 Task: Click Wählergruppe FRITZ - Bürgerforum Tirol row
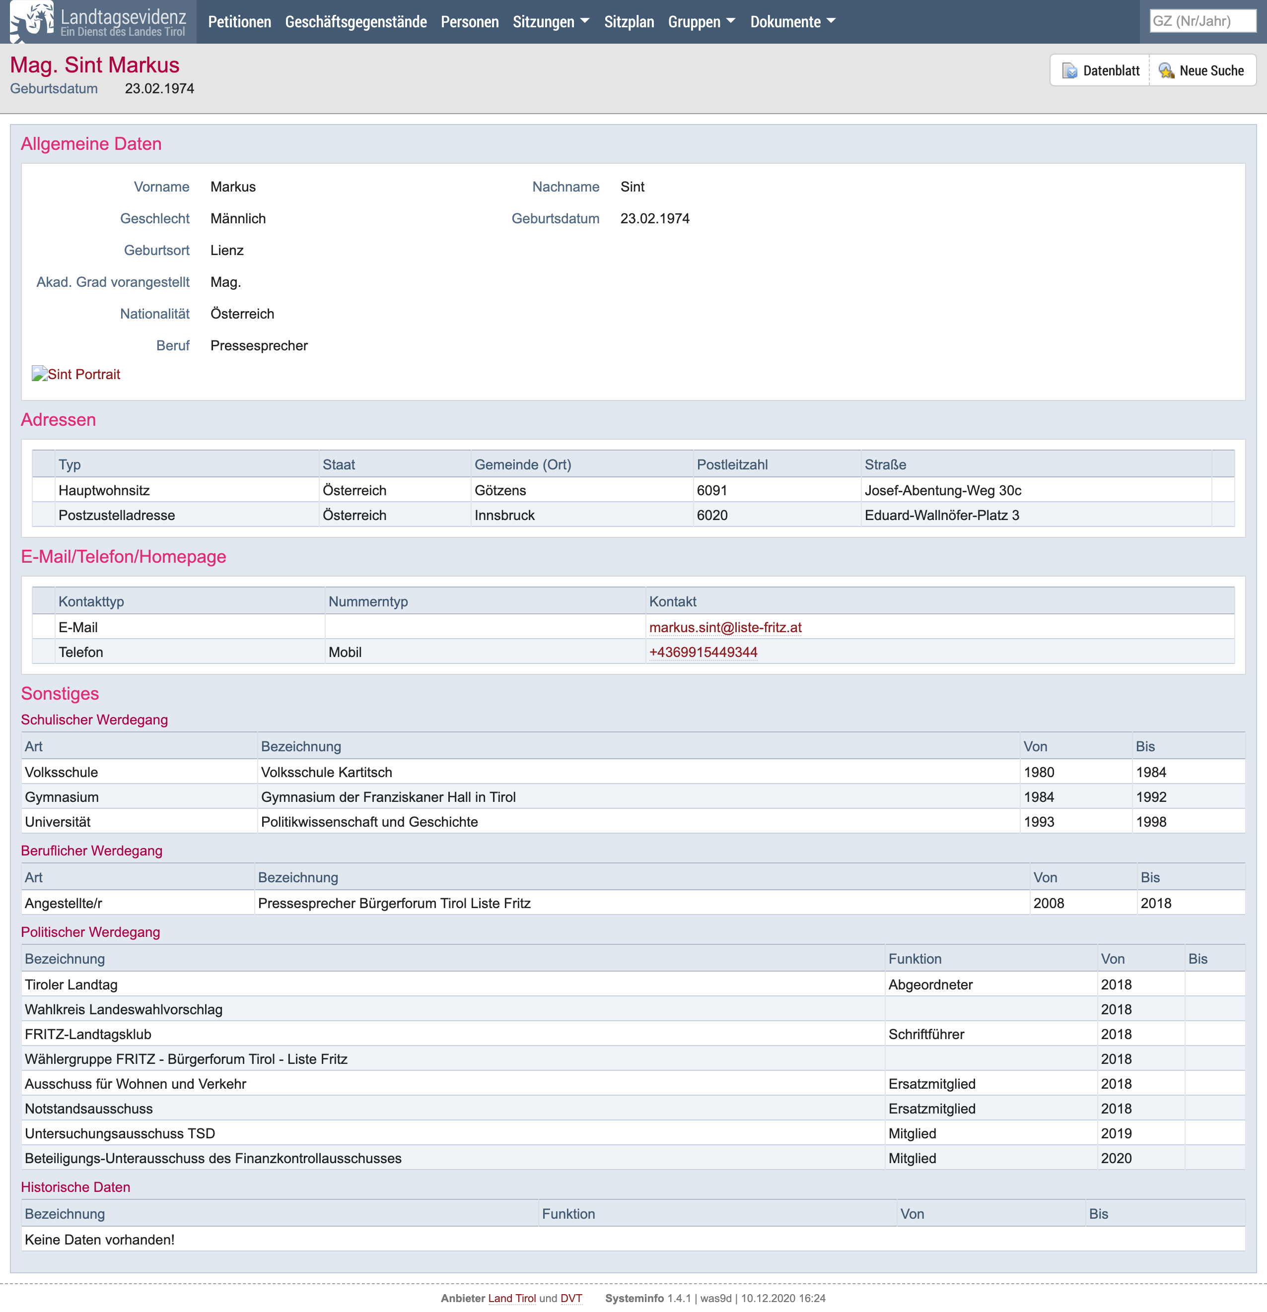pos(633,1058)
